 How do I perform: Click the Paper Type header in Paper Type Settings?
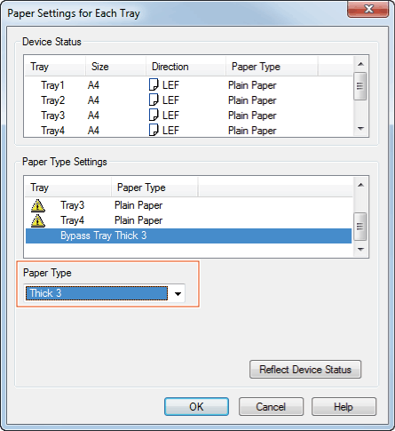[x=154, y=188]
